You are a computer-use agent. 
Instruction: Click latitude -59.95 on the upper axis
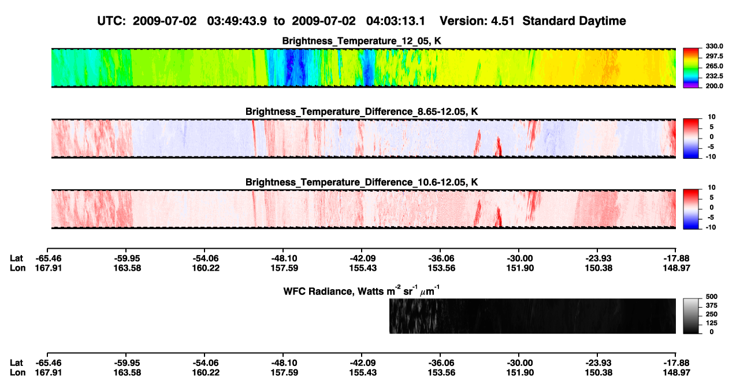click(x=126, y=259)
